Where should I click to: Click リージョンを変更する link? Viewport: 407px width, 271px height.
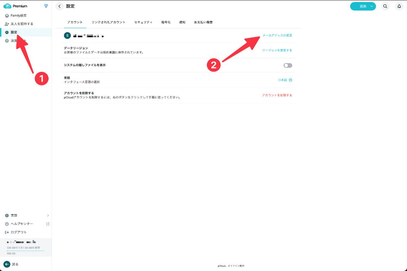(277, 50)
